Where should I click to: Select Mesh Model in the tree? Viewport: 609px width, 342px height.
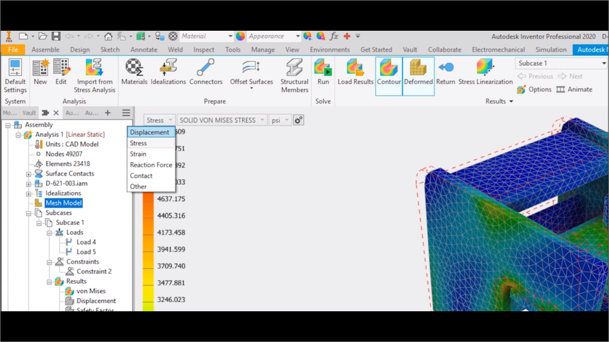point(64,203)
